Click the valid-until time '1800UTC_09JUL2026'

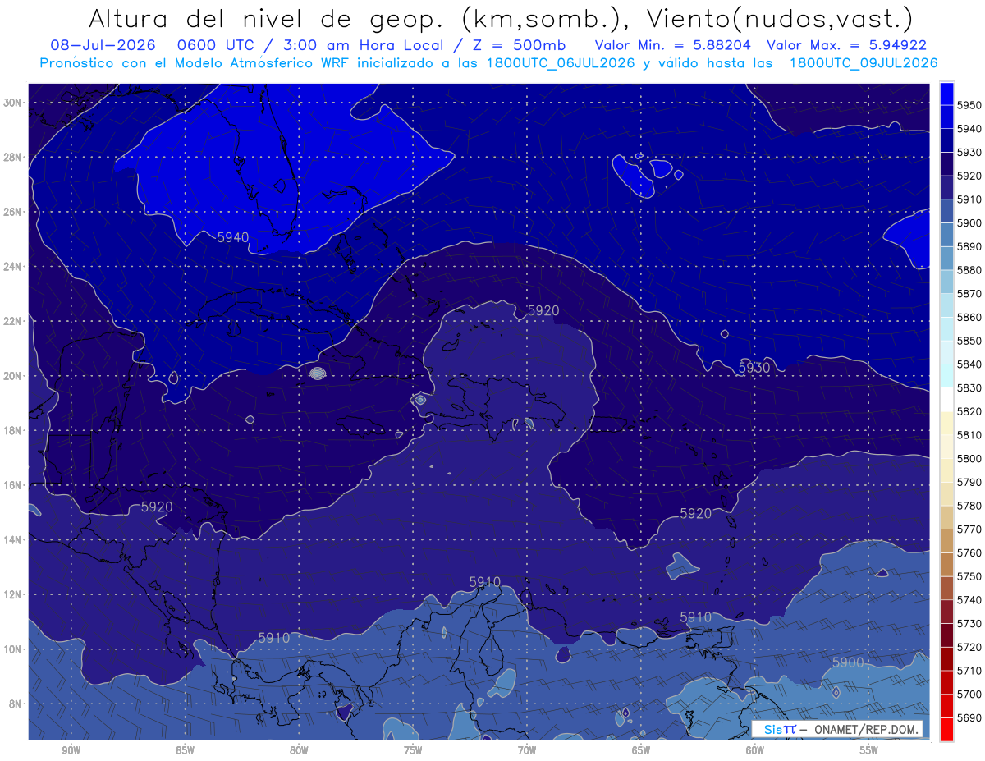(864, 62)
